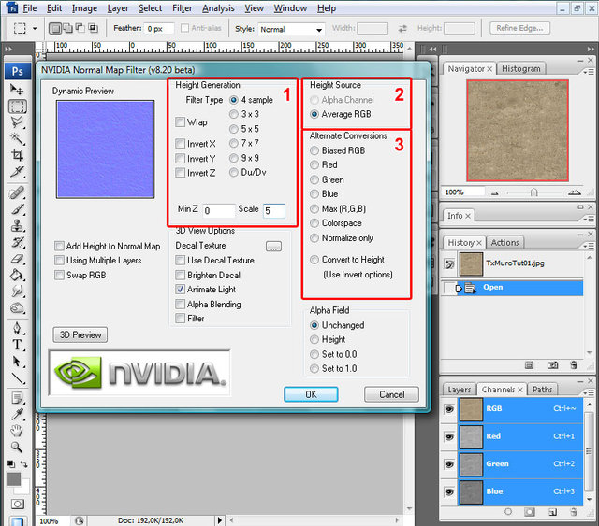This screenshot has width=599, height=526.
Task: Open the marquee tool preset picker arrow
Action: click(34, 29)
